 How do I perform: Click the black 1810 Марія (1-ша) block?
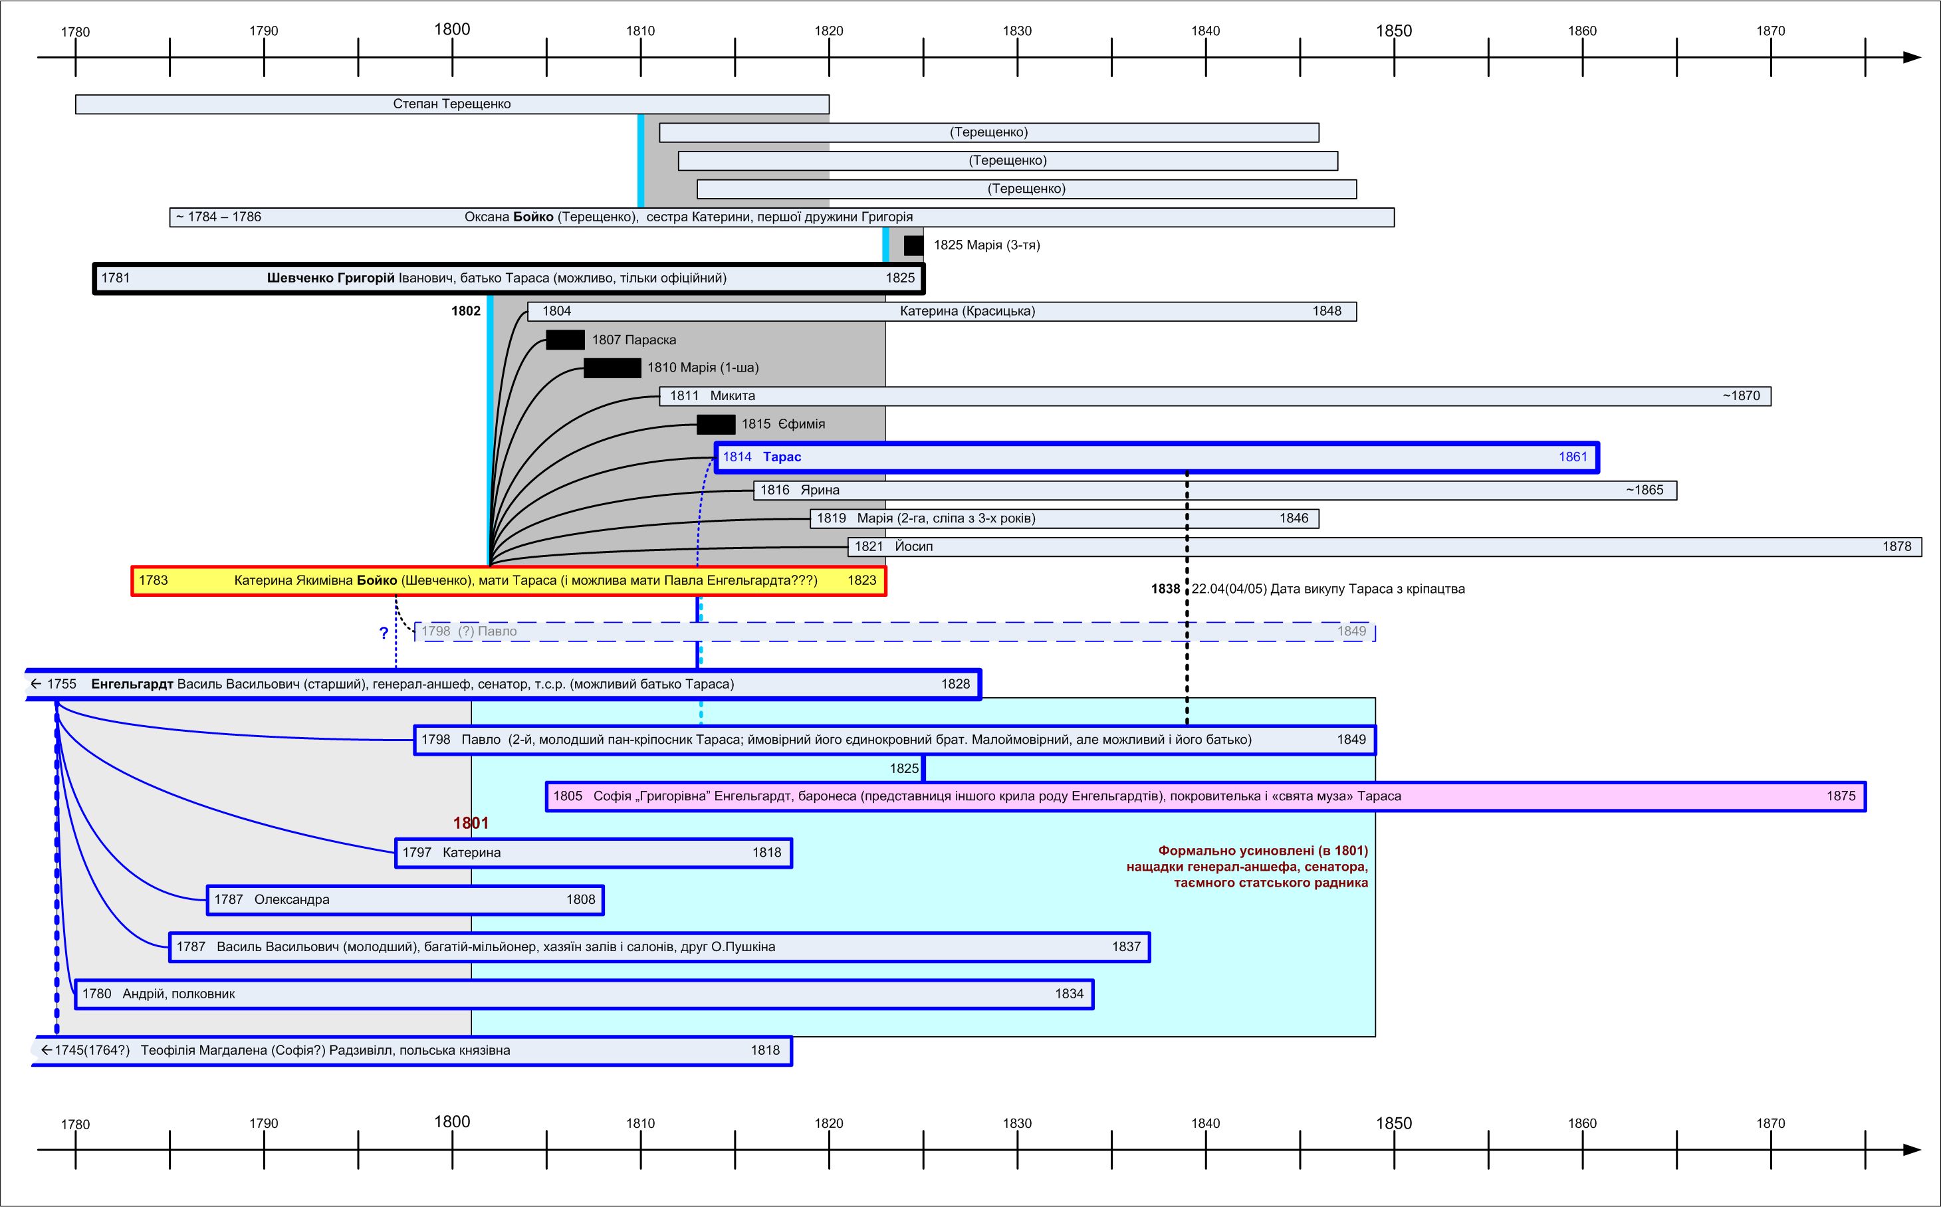612,368
